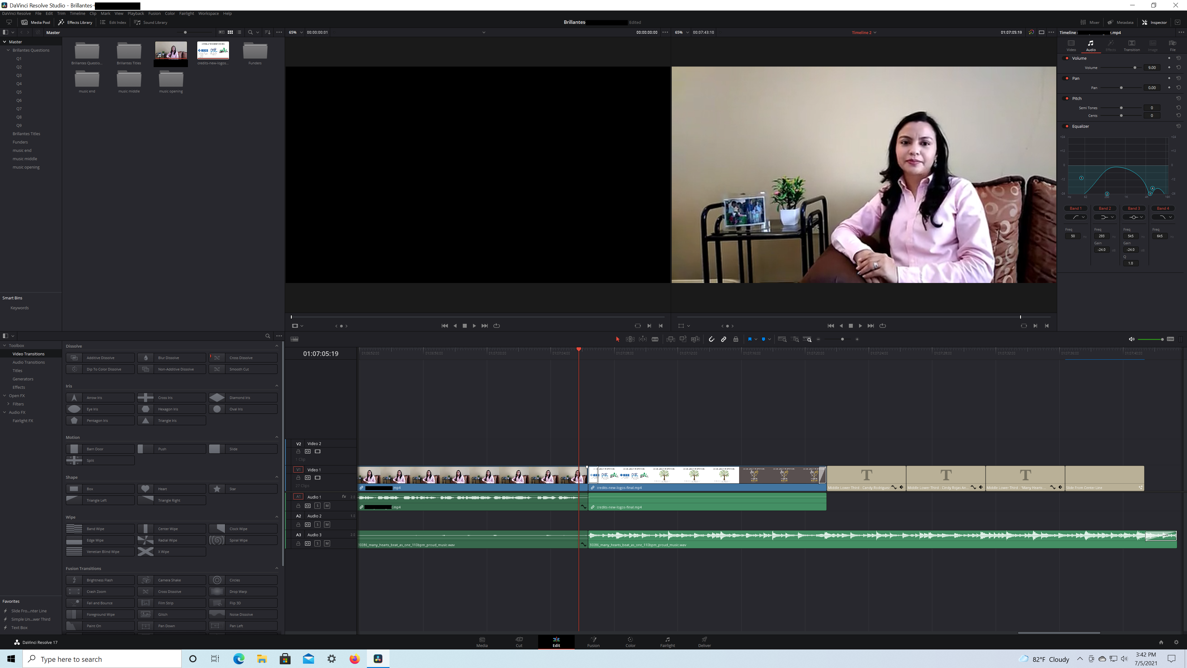Open Band 1 filter type dropdown
1187x668 pixels.
coord(1076,217)
